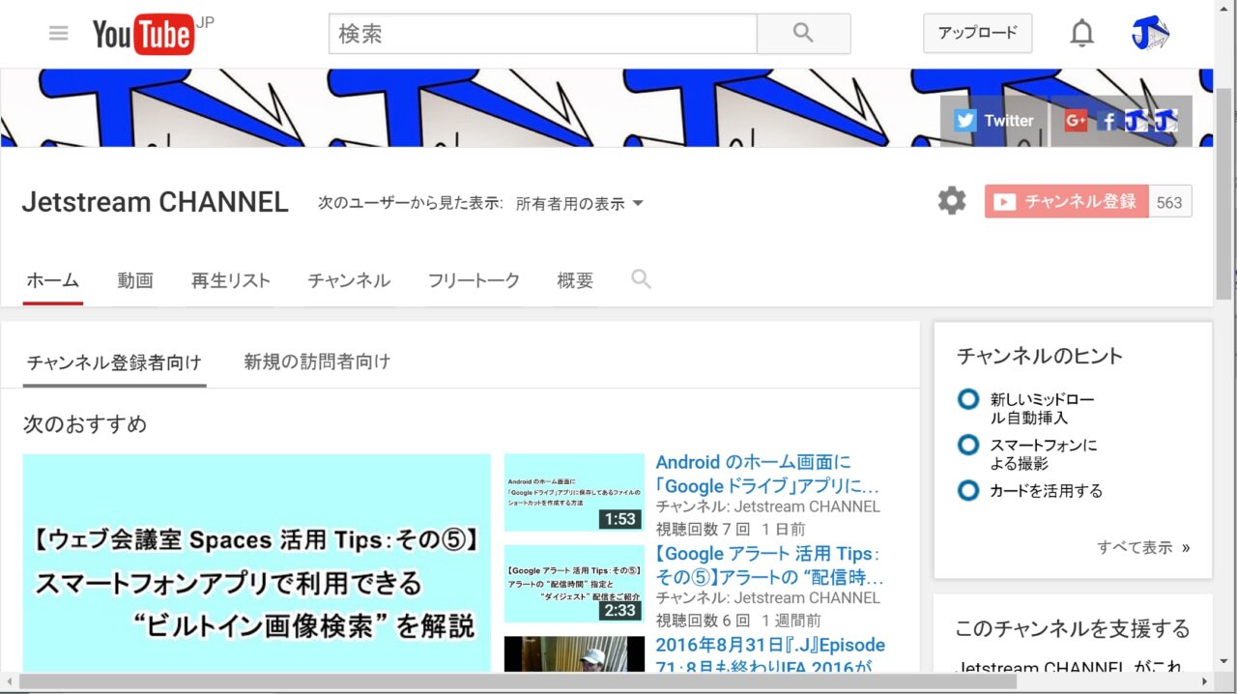1237x694 pixels.
Task: Switch to the 再生リスト tab
Action: point(231,281)
